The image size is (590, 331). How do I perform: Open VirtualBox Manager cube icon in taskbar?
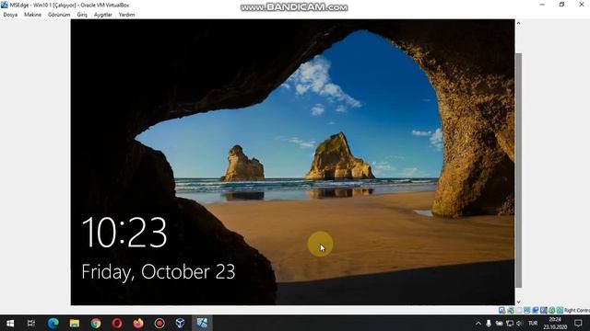point(181,323)
